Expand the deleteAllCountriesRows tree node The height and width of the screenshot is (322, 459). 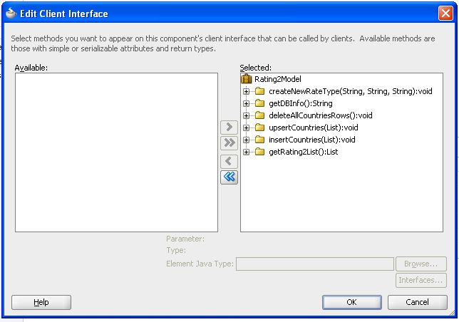tap(247, 115)
